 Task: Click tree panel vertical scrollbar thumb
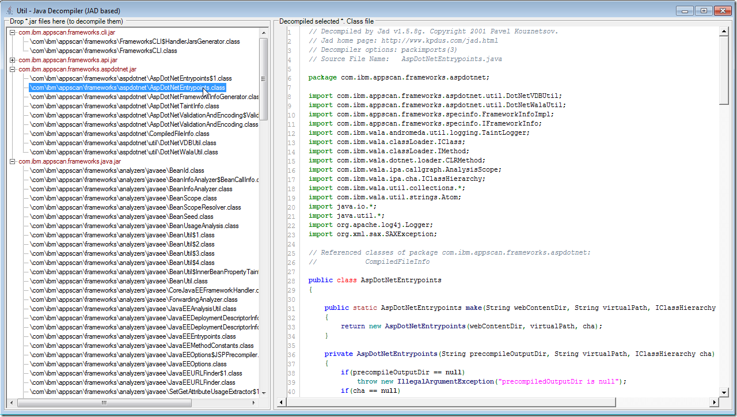264,79
